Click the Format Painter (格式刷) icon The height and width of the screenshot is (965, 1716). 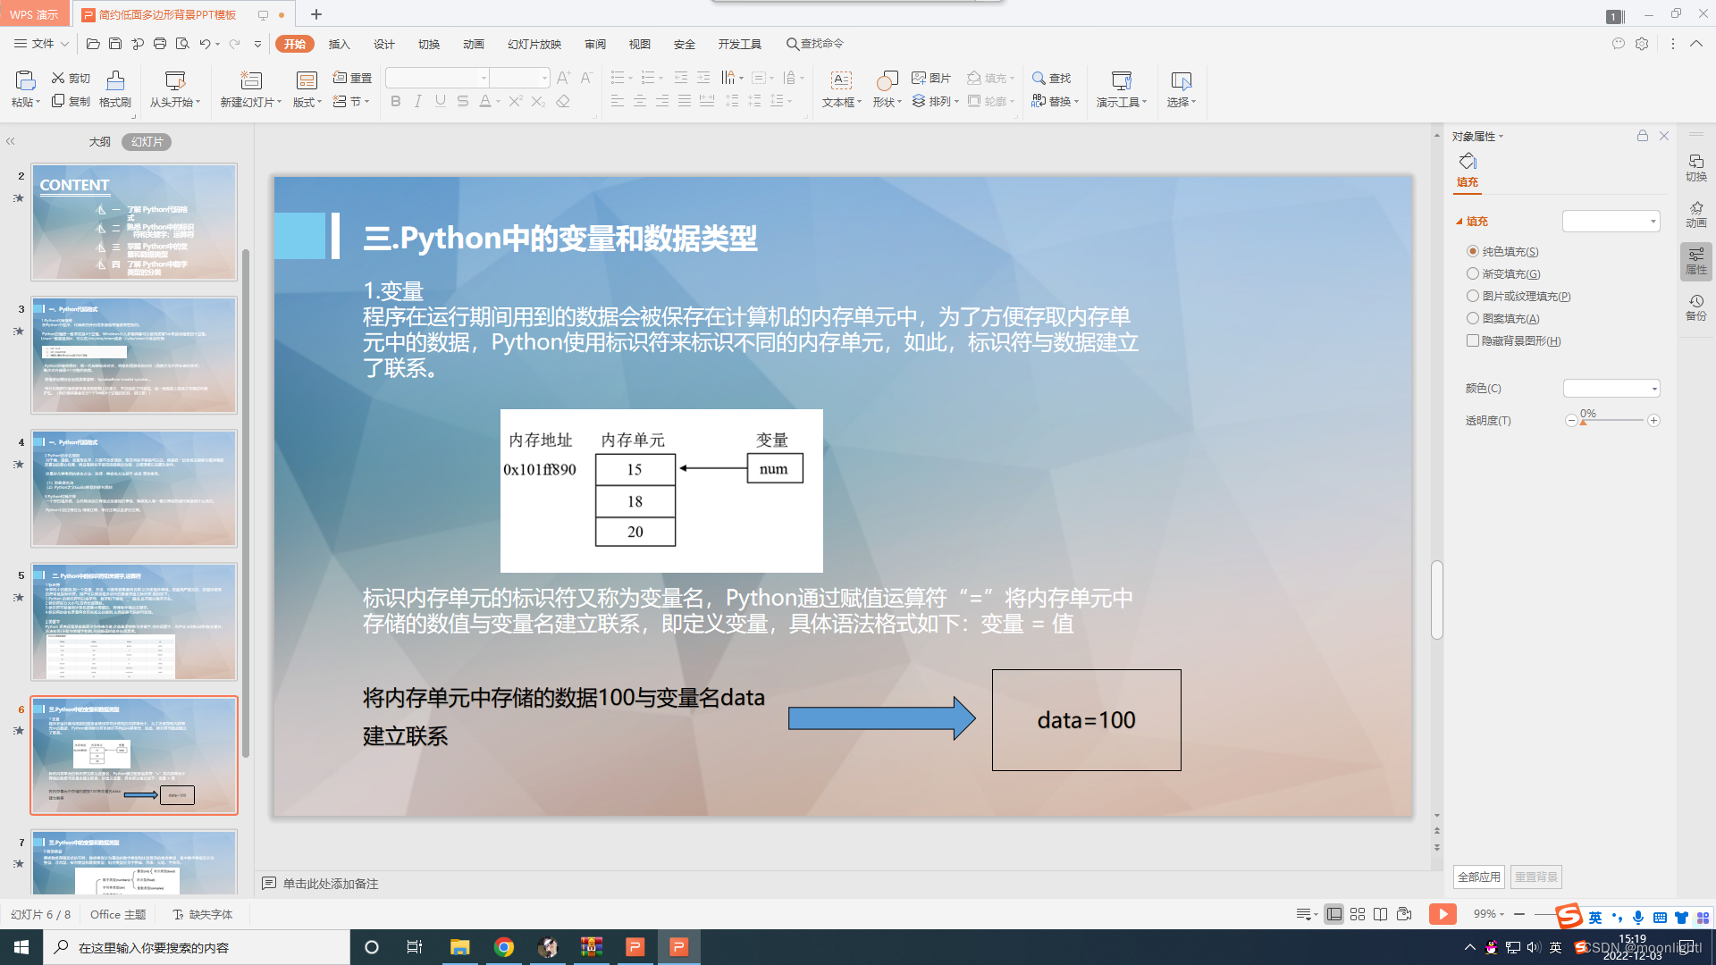[115, 81]
